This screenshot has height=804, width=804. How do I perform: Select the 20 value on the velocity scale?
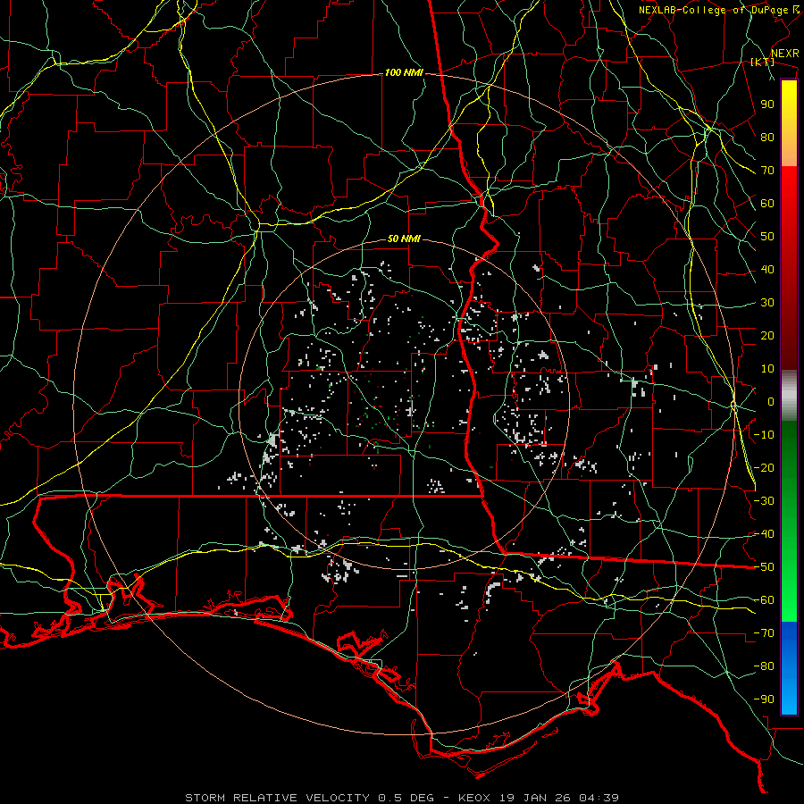point(767,336)
